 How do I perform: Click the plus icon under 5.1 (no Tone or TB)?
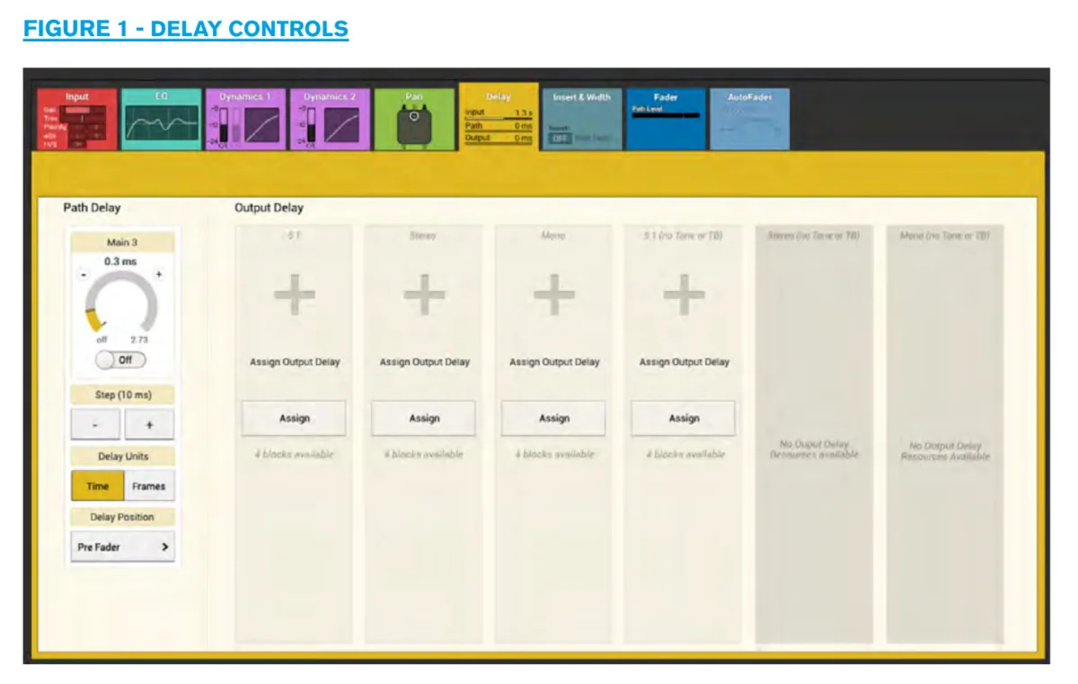click(x=684, y=294)
